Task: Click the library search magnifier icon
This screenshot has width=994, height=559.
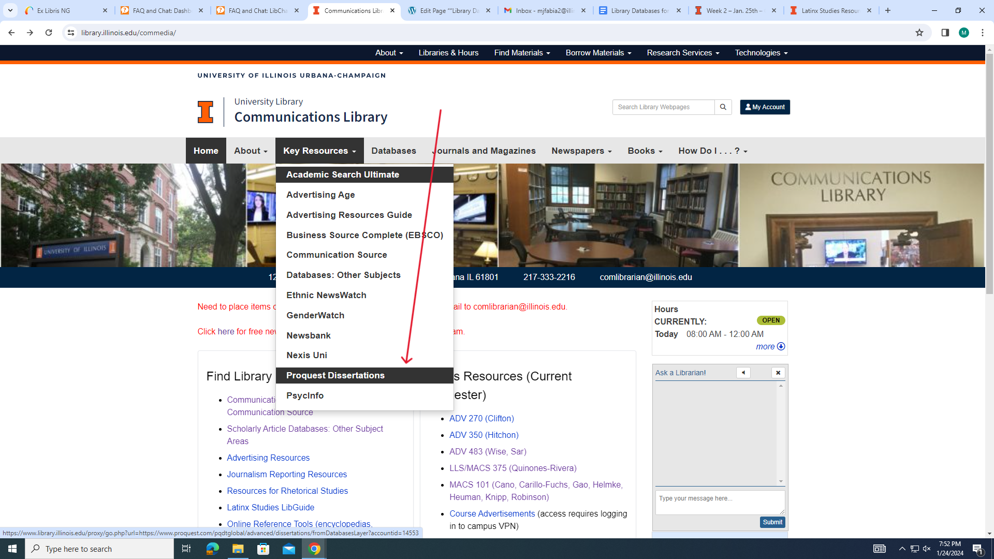Action: pos(723,107)
